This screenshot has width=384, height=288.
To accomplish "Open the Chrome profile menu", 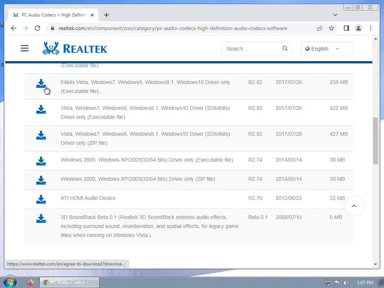I will point(358,28).
